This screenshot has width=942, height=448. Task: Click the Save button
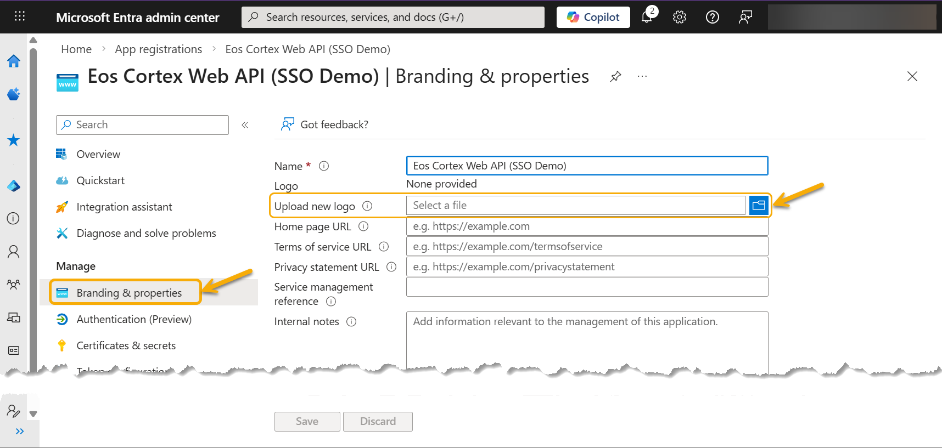point(307,421)
